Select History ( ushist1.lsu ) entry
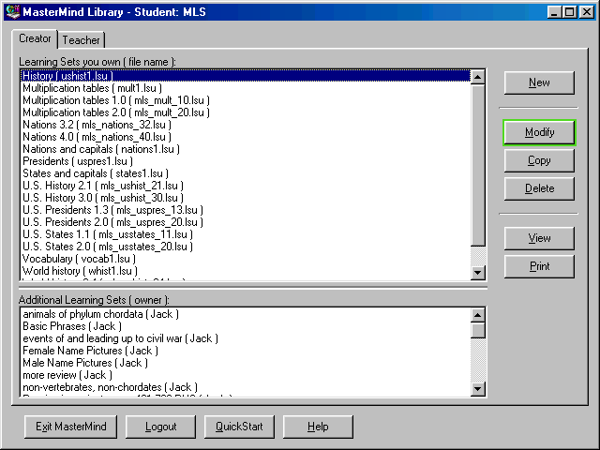The height and width of the screenshot is (450, 600). point(246,76)
